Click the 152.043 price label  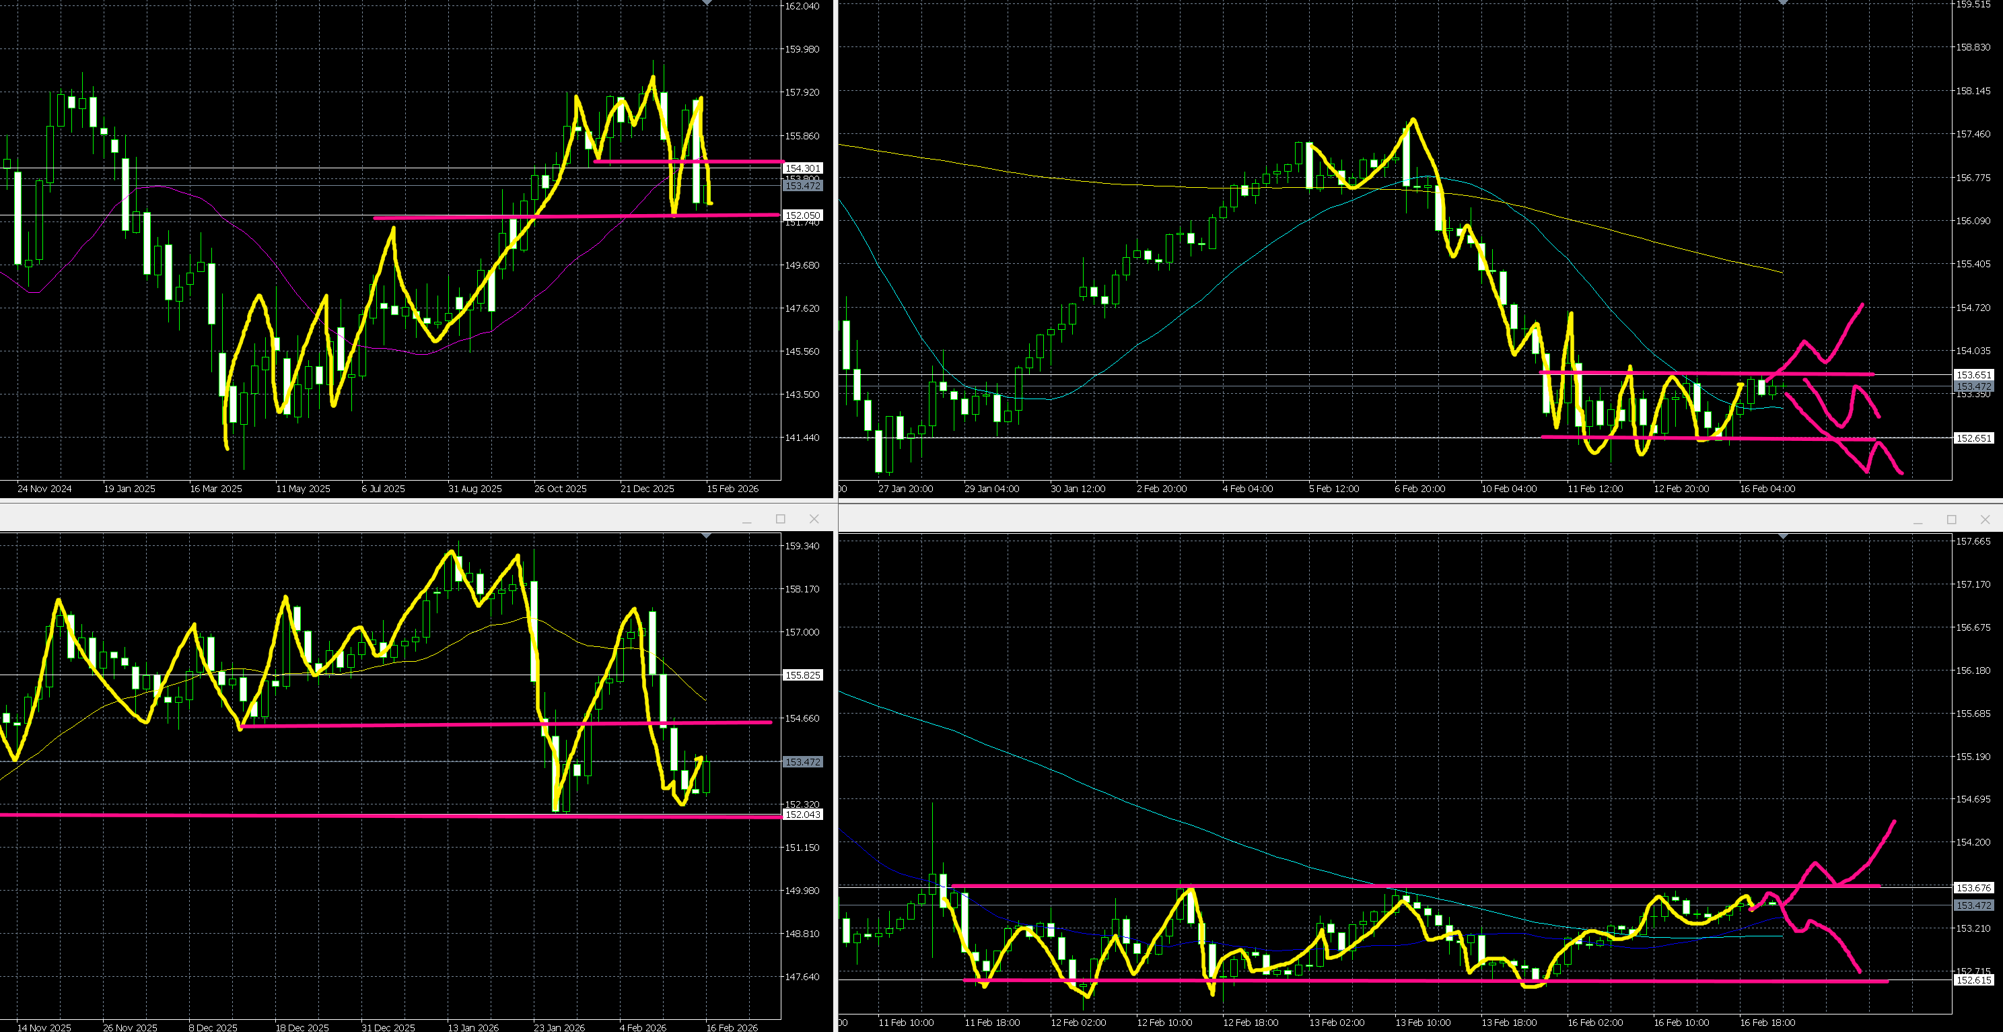click(x=802, y=815)
